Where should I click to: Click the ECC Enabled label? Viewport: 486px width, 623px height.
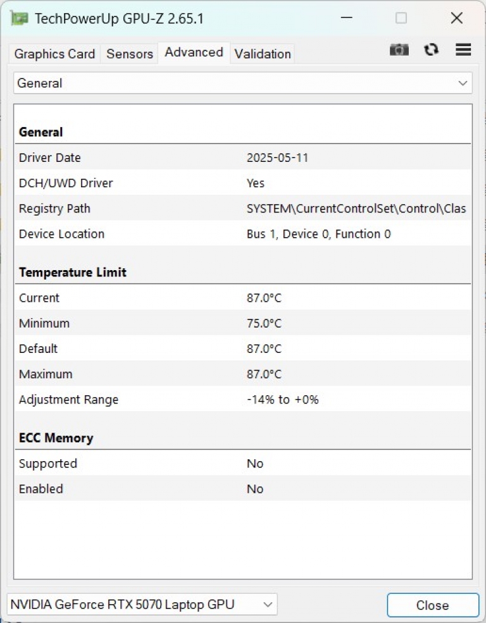(x=41, y=489)
